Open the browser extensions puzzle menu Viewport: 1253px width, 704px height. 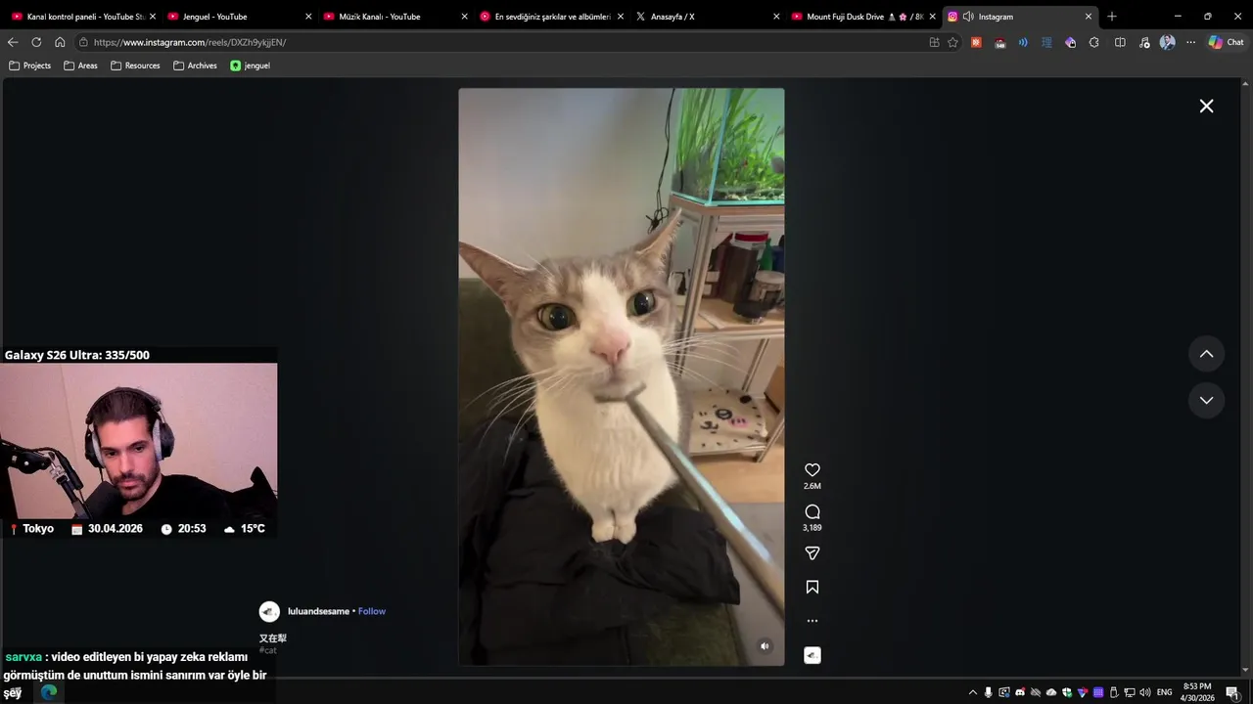click(1093, 42)
